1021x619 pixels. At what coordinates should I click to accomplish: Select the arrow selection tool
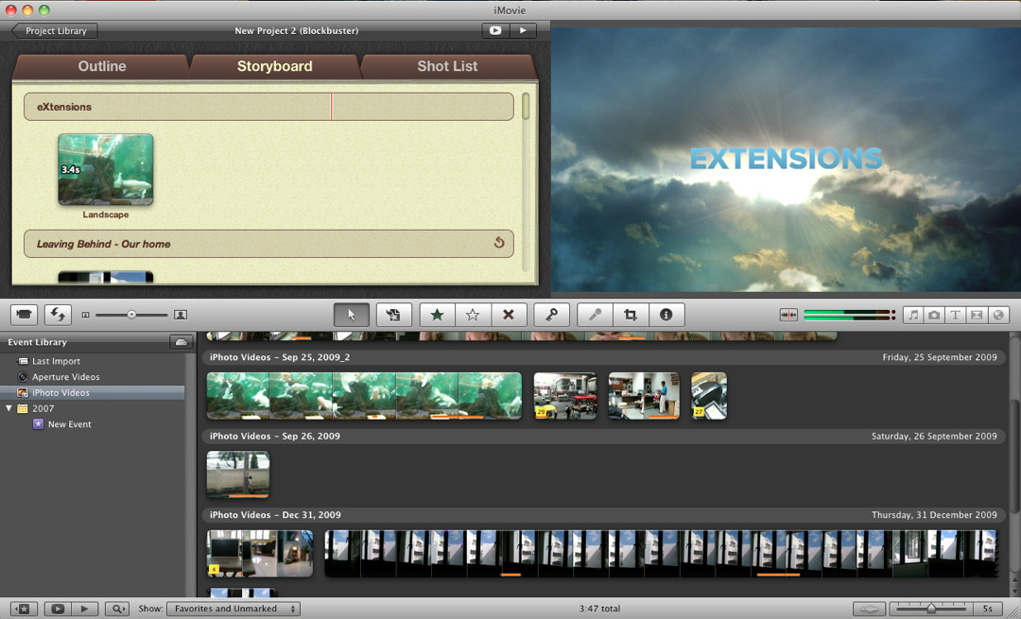(x=352, y=315)
